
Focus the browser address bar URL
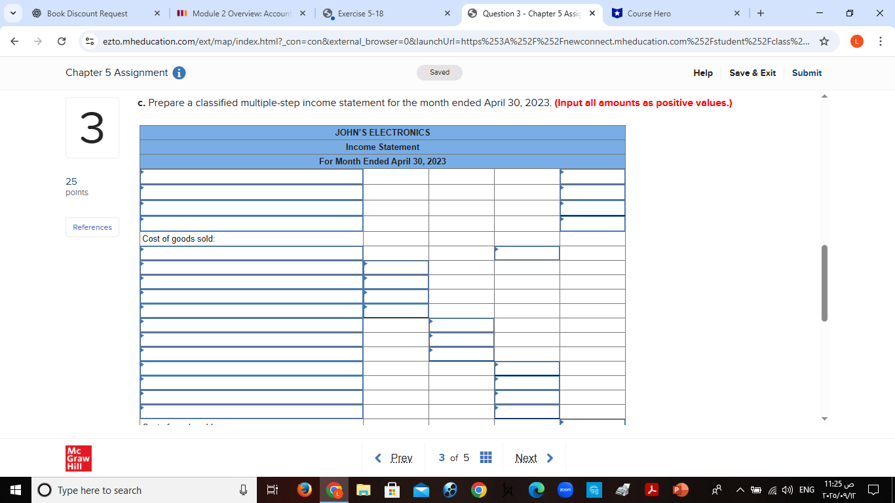(x=455, y=41)
